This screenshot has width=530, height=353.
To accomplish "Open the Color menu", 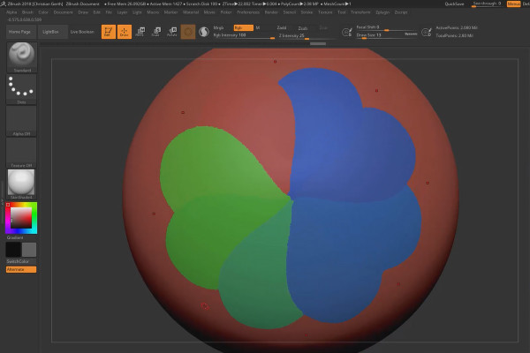I will point(43,12).
